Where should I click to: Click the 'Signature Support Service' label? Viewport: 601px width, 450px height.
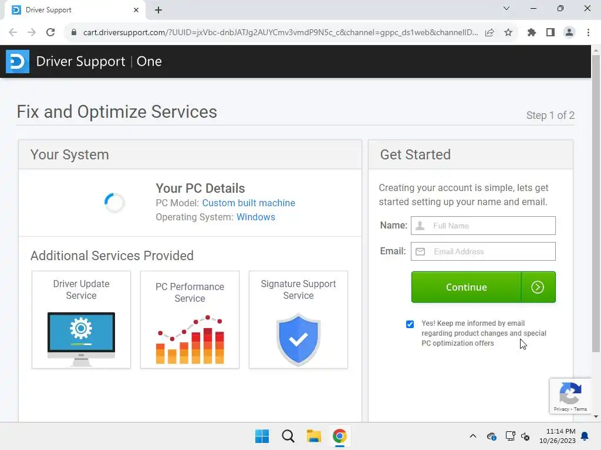click(x=298, y=289)
